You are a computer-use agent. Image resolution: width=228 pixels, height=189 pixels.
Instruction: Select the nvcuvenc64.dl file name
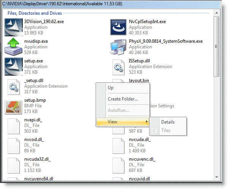point(39,178)
